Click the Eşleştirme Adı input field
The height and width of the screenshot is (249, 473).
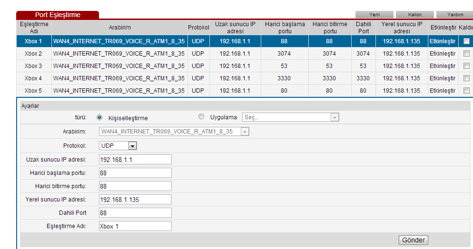(135, 226)
